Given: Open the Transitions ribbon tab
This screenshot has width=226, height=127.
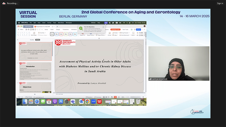Looking at the screenshot, I should (66, 29).
